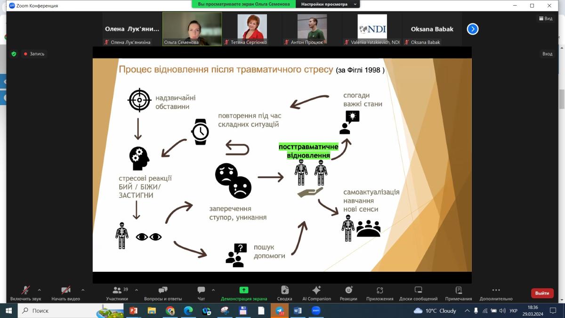Open video options arrow beside Начать видео
Screen dimensions: 565x318
pyautogui.click(x=83, y=290)
